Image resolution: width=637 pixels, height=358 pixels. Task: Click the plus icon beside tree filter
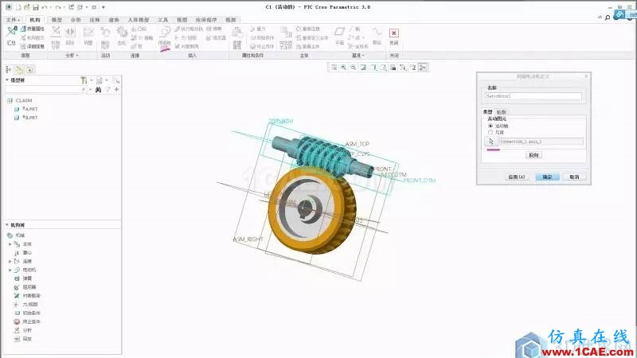(116, 89)
